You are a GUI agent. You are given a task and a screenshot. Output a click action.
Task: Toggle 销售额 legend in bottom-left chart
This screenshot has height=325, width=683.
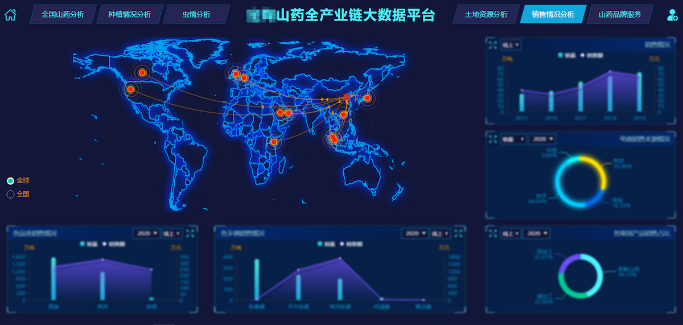(x=114, y=244)
